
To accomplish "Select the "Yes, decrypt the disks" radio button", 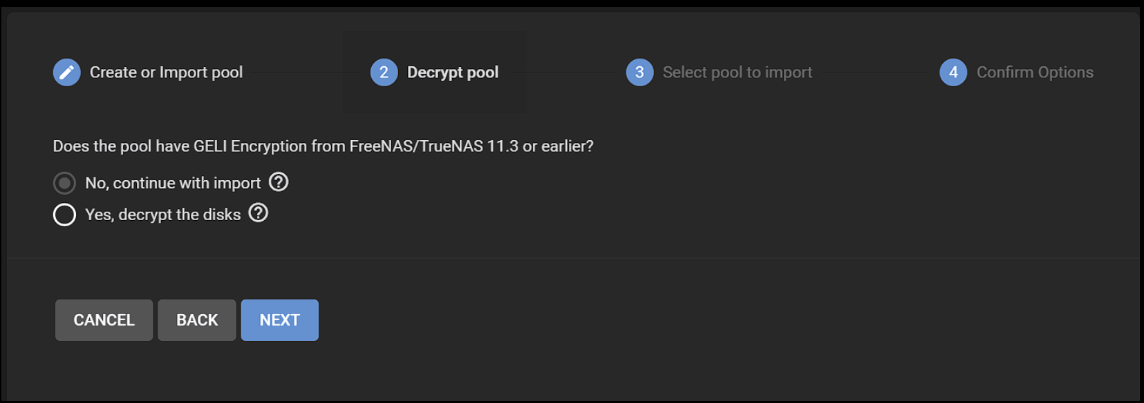I will tap(64, 215).
